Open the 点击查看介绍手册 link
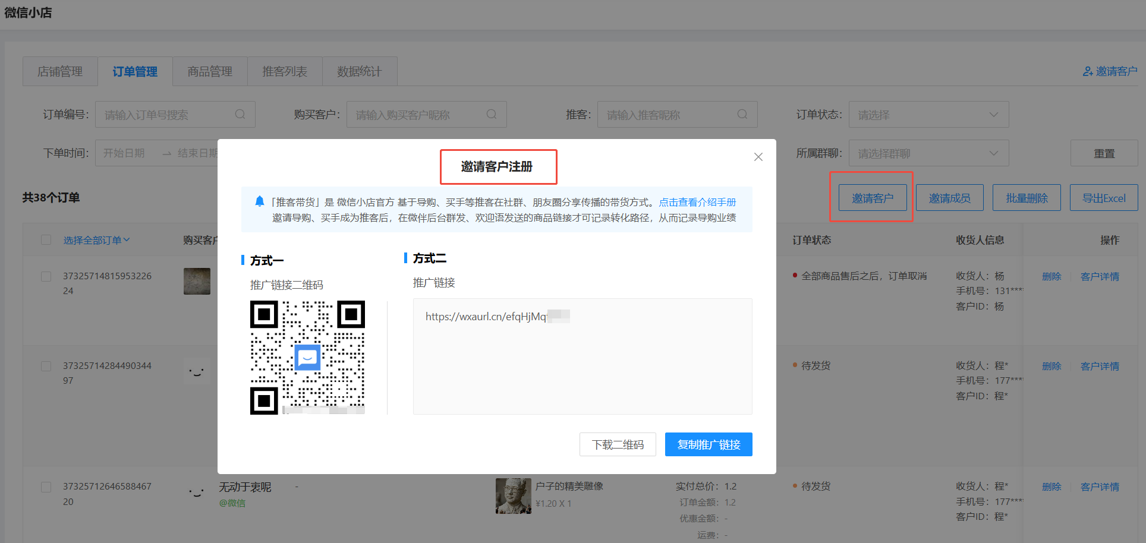Screen dimensions: 1146x543 697,202
